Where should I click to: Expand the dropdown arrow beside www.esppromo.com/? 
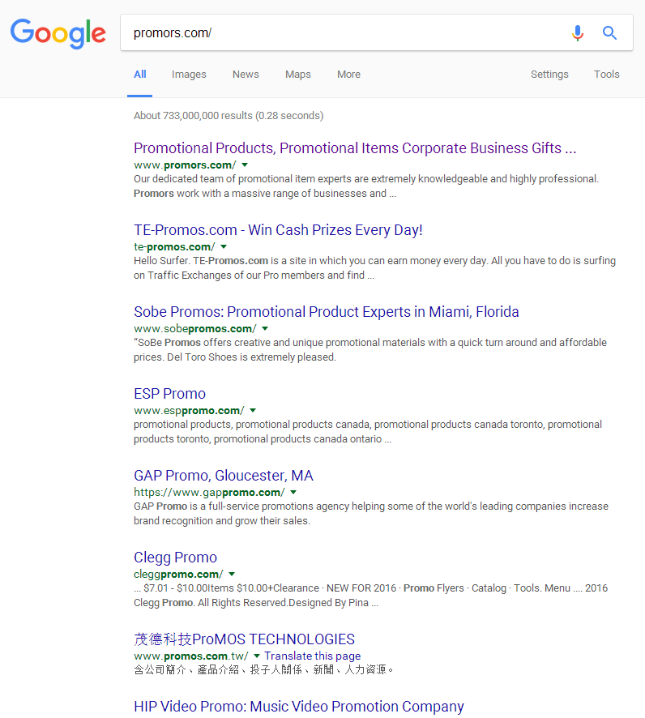tap(253, 411)
